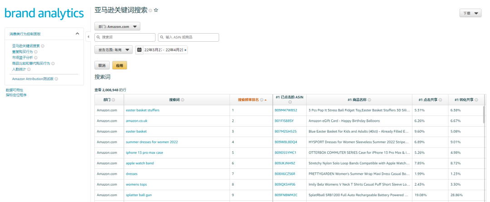The width and height of the screenshot is (490, 202).
Task: Open ASIN B09JKJNH9Z link
Action: (x=284, y=163)
